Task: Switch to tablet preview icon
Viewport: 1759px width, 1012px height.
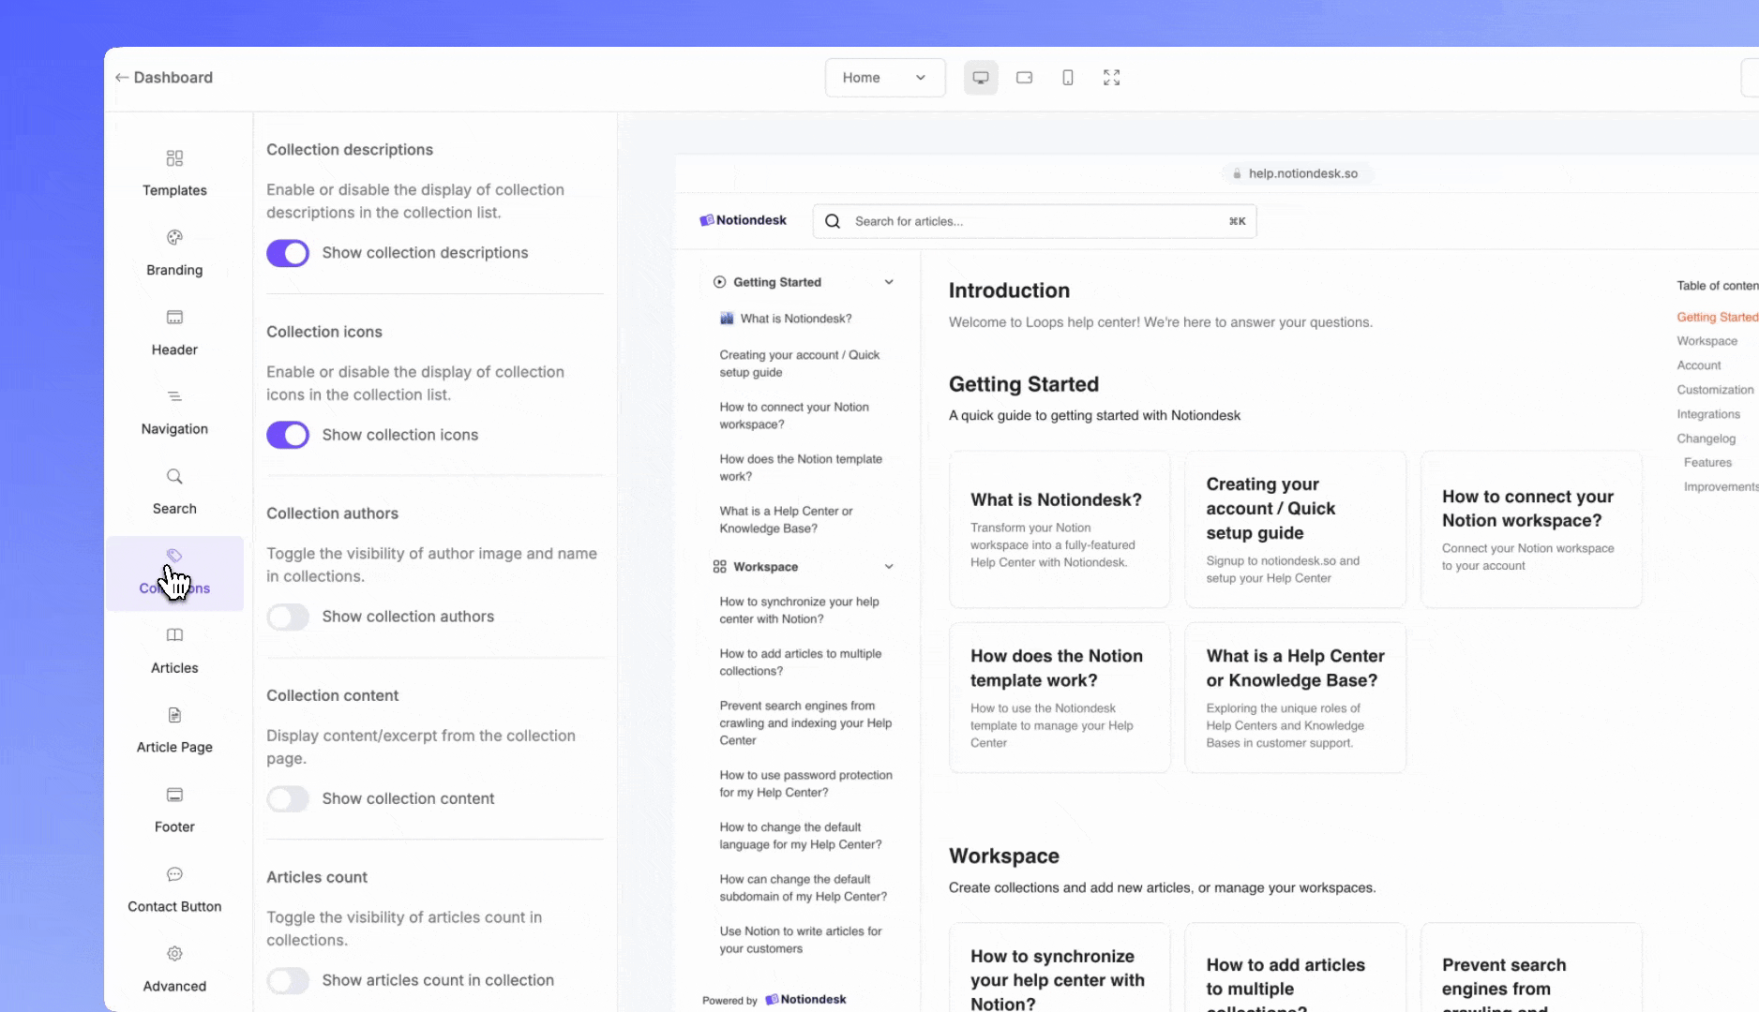Action: [1025, 78]
